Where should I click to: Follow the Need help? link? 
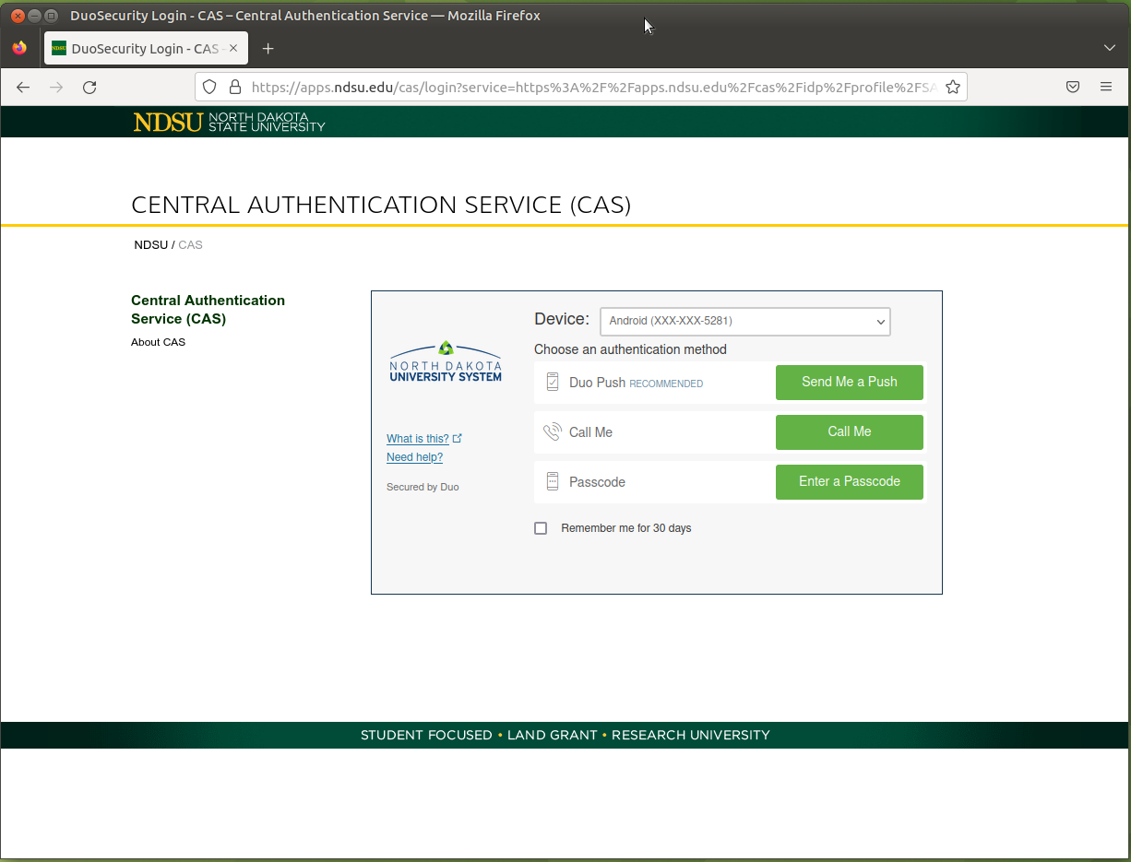pyautogui.click(x=414, y=457)
